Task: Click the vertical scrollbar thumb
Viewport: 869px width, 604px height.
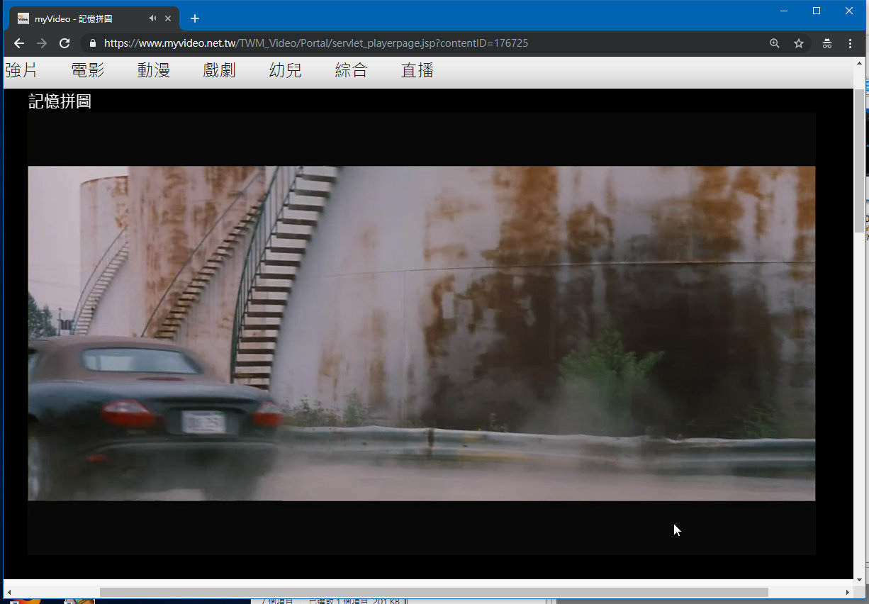Action: (860, 161)
